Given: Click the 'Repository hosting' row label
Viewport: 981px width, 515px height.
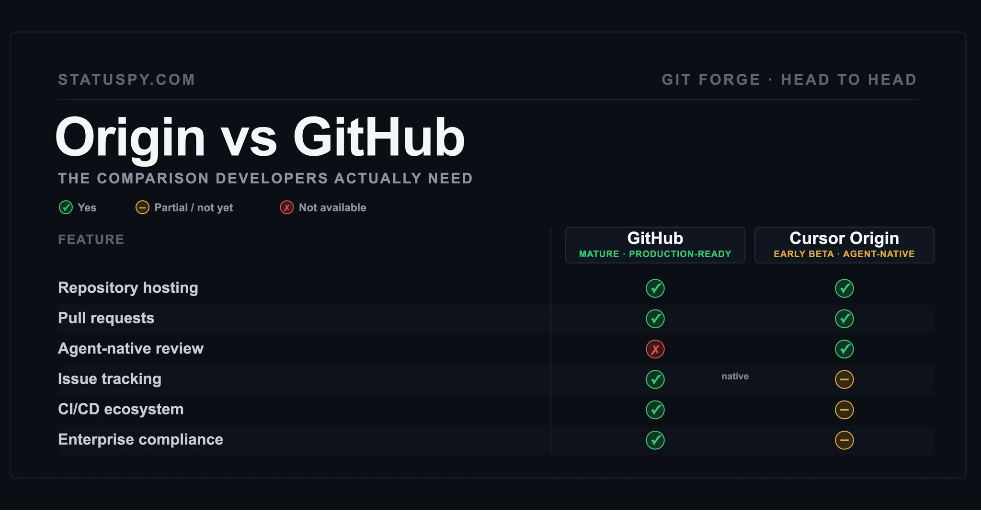Looking at the screenshot, I should 128,288.
